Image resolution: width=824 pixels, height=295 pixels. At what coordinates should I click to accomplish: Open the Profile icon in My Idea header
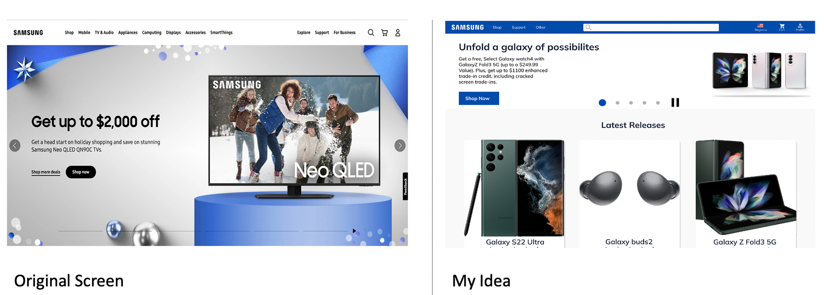800,27
